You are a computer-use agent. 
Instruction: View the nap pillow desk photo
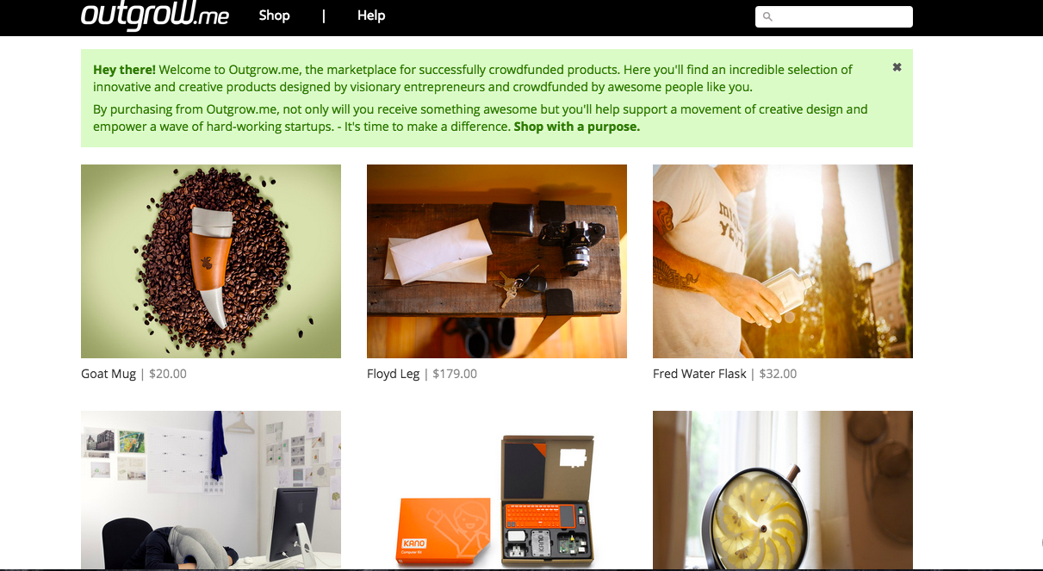point(211,490)
